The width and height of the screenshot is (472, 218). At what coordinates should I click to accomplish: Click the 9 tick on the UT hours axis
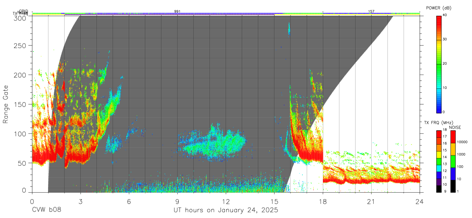[x=177, y=201]
